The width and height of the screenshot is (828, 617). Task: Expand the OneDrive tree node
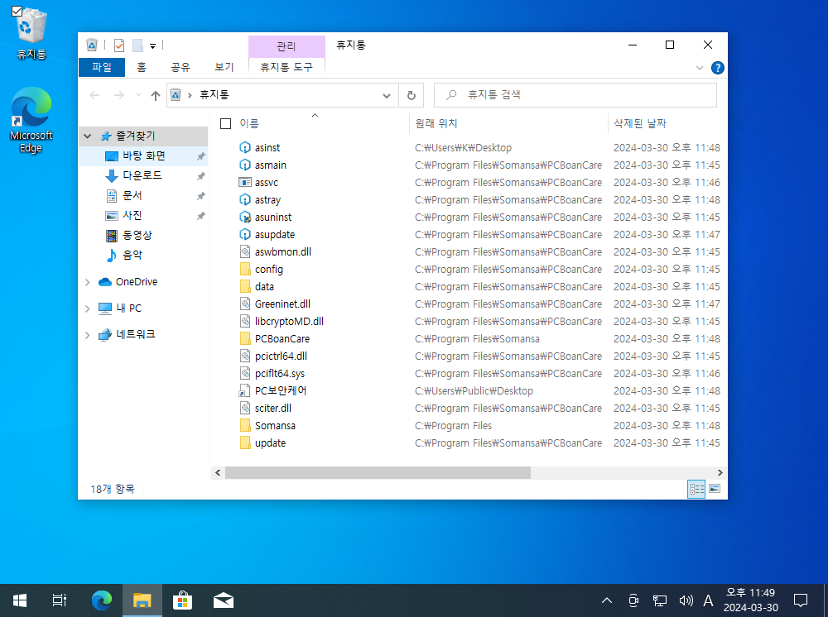tap(88, 282)
